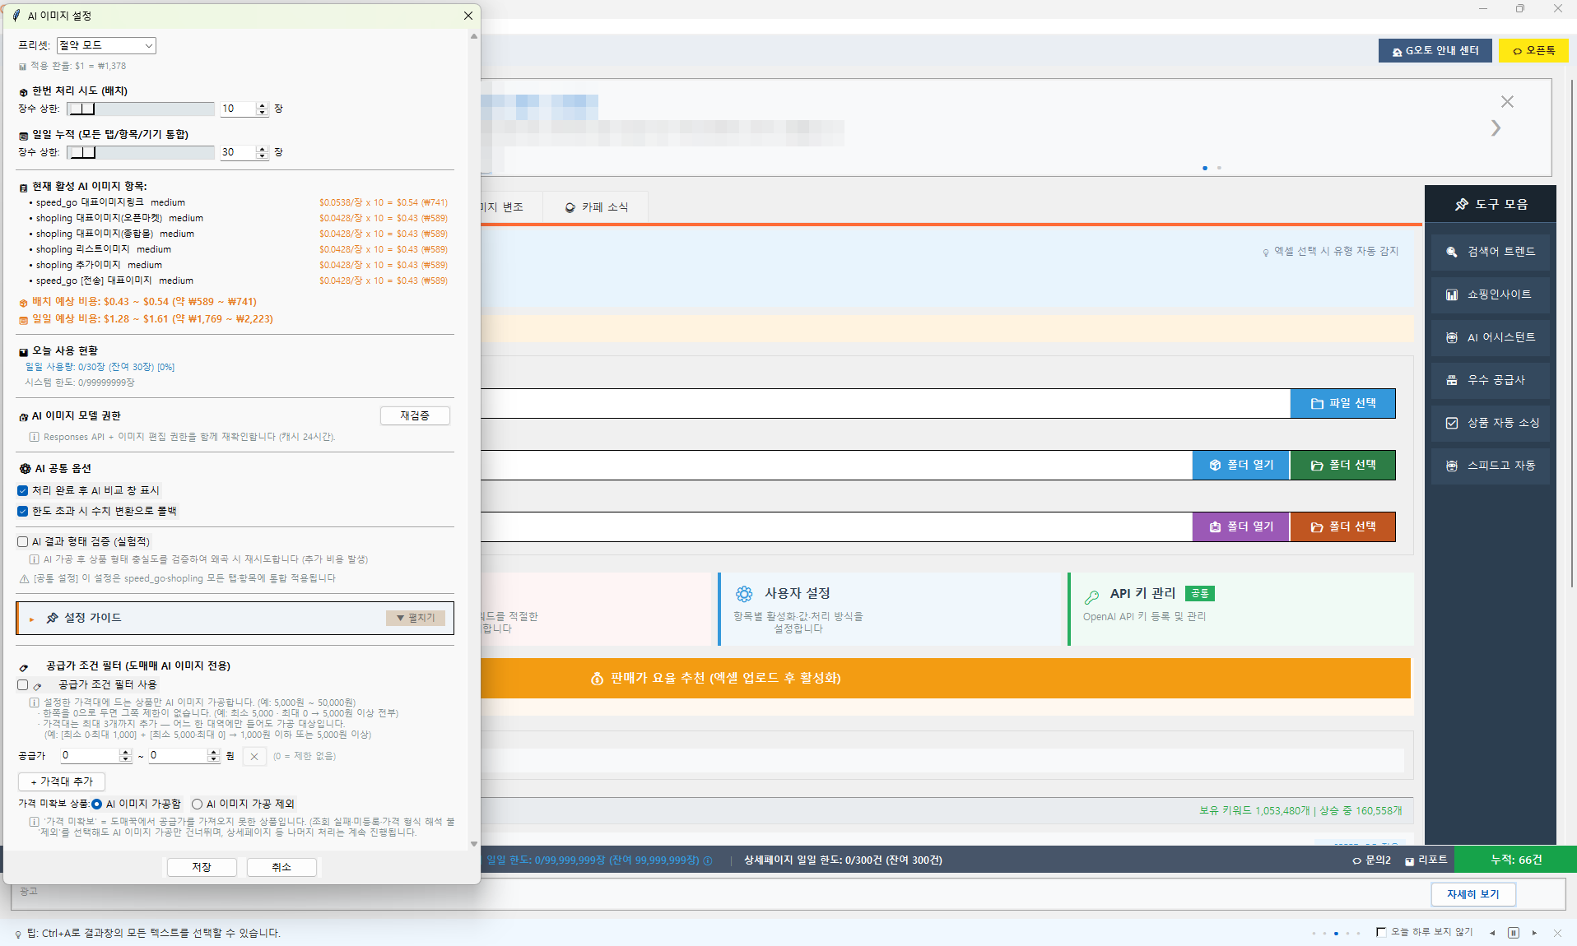Select AI 이미지 가공함 radio option

pyautogui.click(x=96, y=804)
